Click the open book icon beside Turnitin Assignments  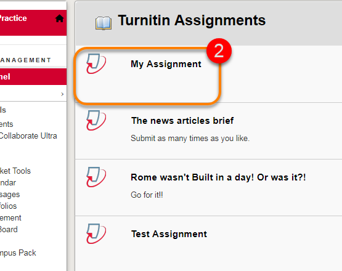click(x=104, y=23)
